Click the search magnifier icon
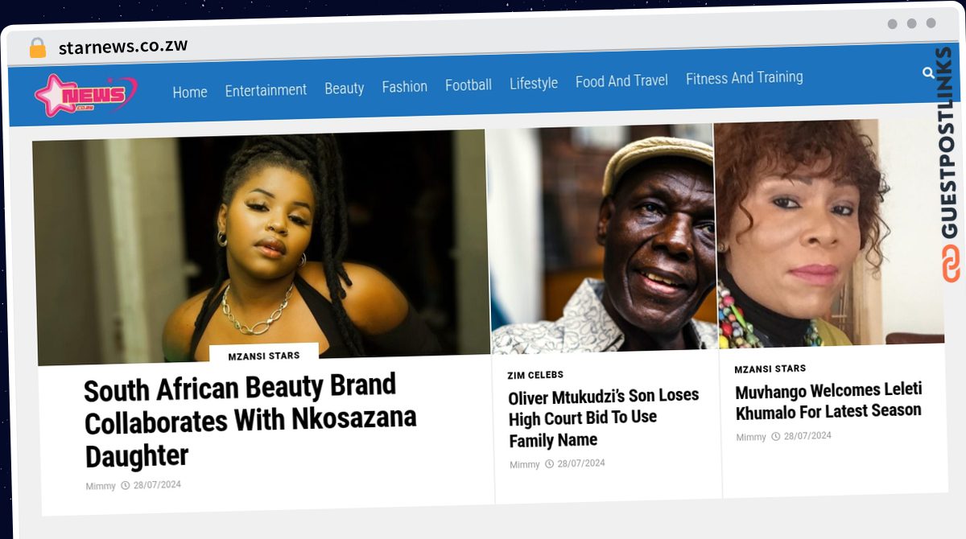The image size is (966, 539). [928, 73]
